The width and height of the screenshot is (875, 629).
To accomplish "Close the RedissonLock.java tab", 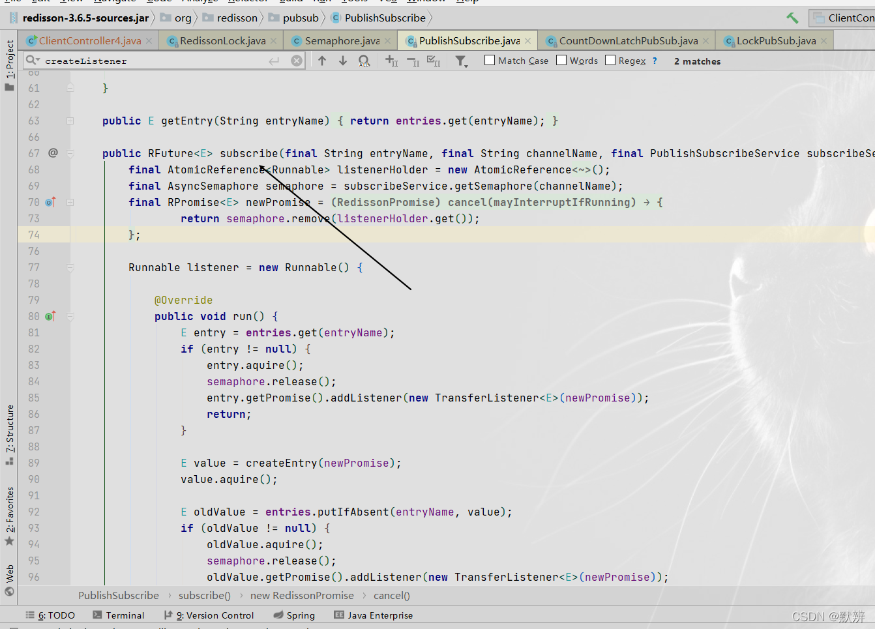I will (x=273, y=41).
